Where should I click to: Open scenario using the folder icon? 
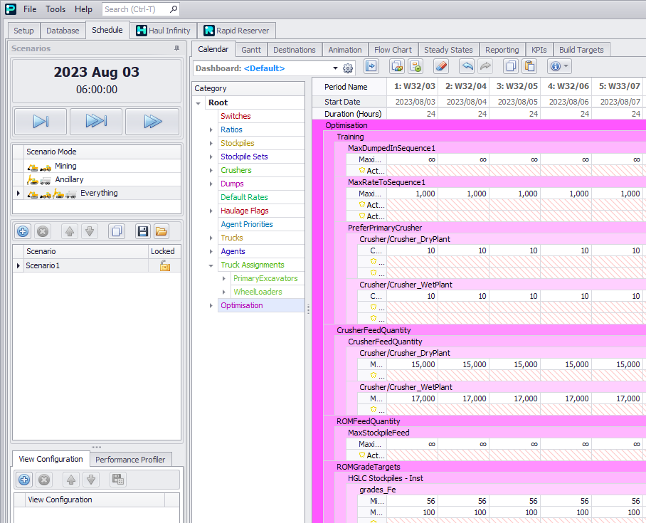[x=161, y=231]
